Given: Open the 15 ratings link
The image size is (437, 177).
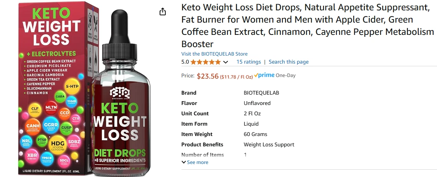Looking at the screenshot, I should click(249, 62).
